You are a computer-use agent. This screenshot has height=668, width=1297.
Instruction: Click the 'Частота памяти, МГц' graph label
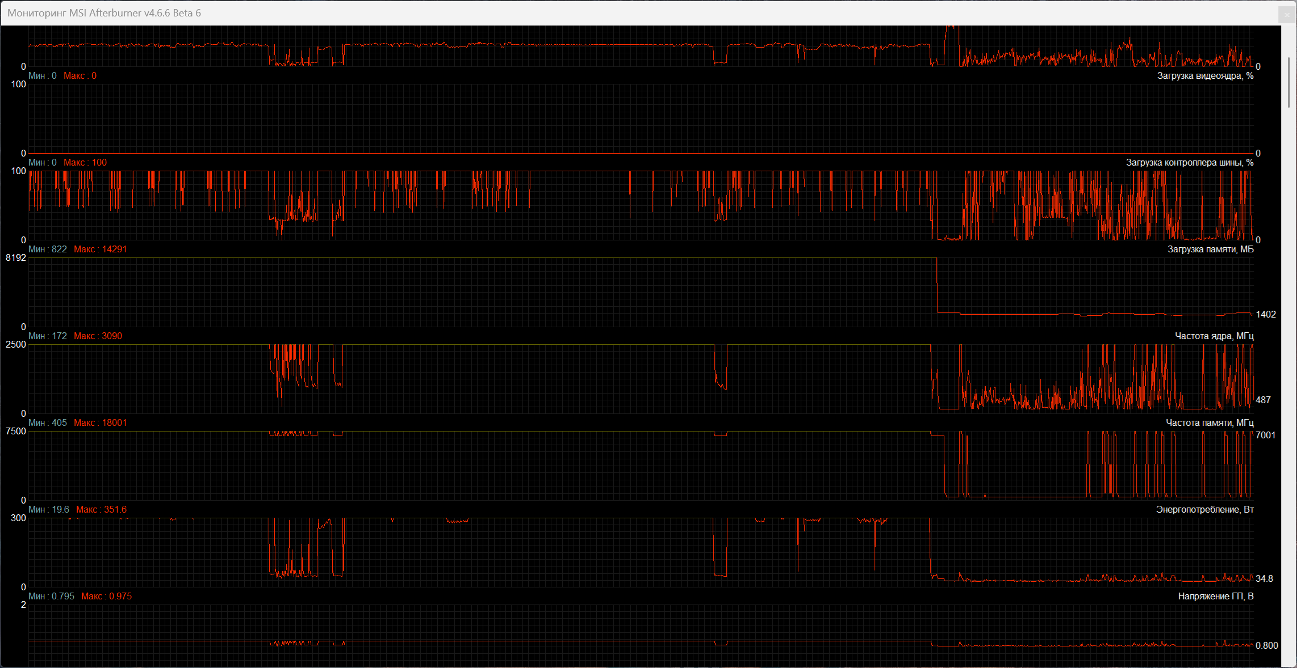pos(1210,423)
